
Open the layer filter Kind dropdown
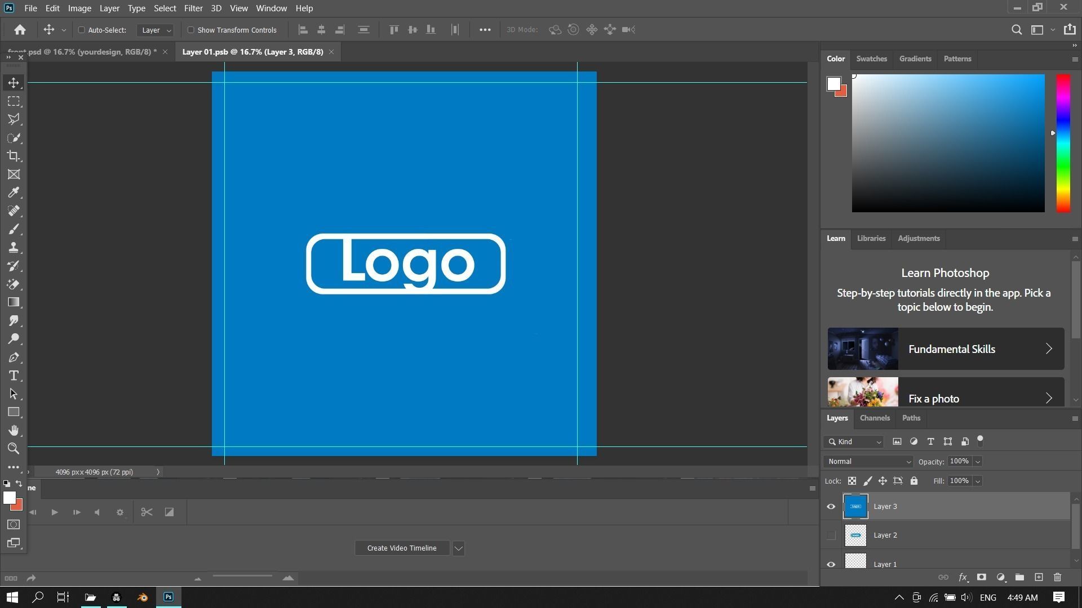pos(854,441)
